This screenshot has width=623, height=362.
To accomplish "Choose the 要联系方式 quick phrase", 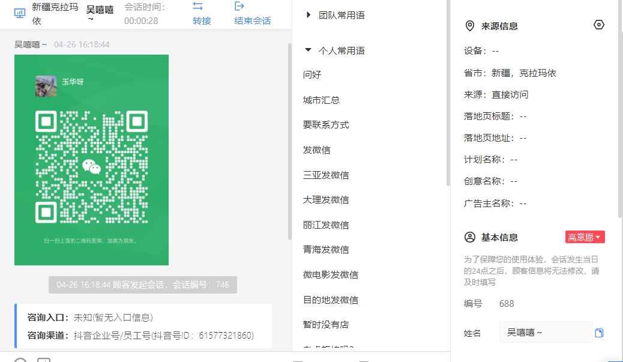I will pos(326,125).
